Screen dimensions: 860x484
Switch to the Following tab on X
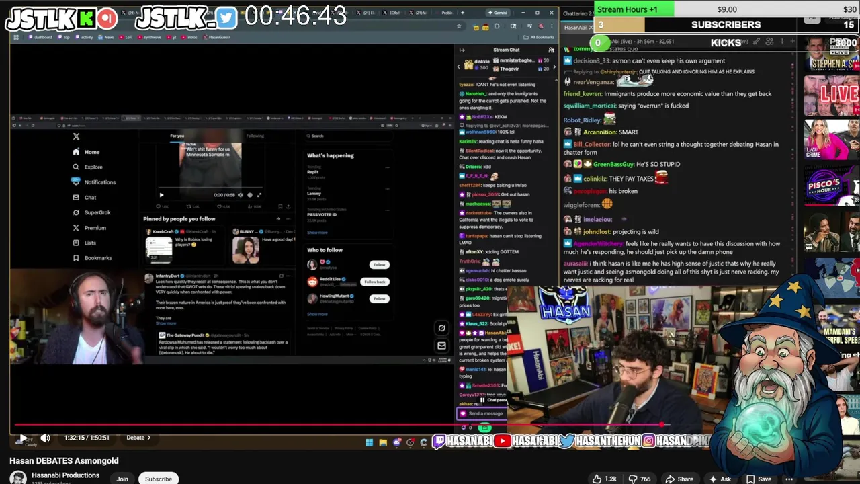255,136
